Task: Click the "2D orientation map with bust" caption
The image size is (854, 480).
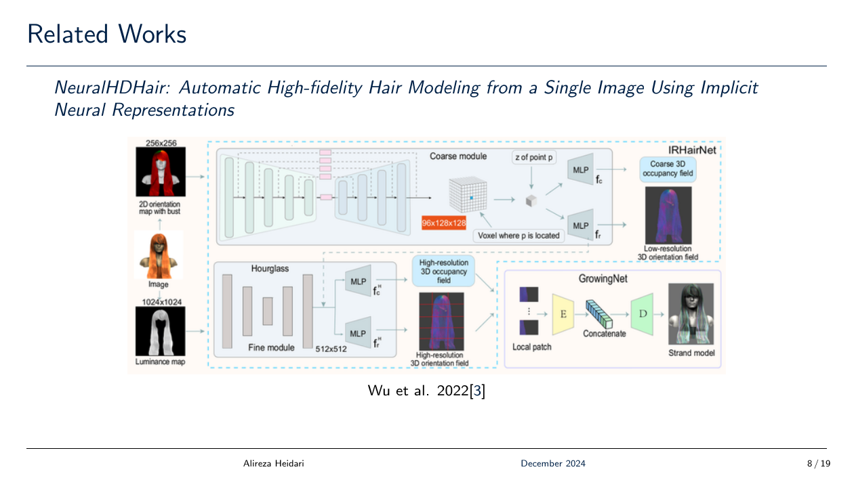Action: 160,208
